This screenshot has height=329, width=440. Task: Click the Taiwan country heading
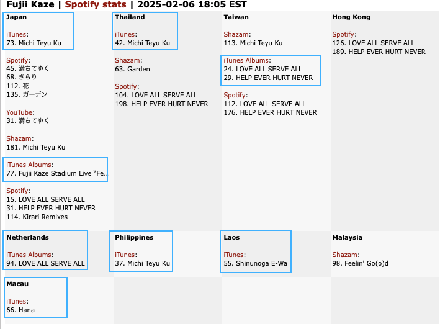click(x=236, y=17)
